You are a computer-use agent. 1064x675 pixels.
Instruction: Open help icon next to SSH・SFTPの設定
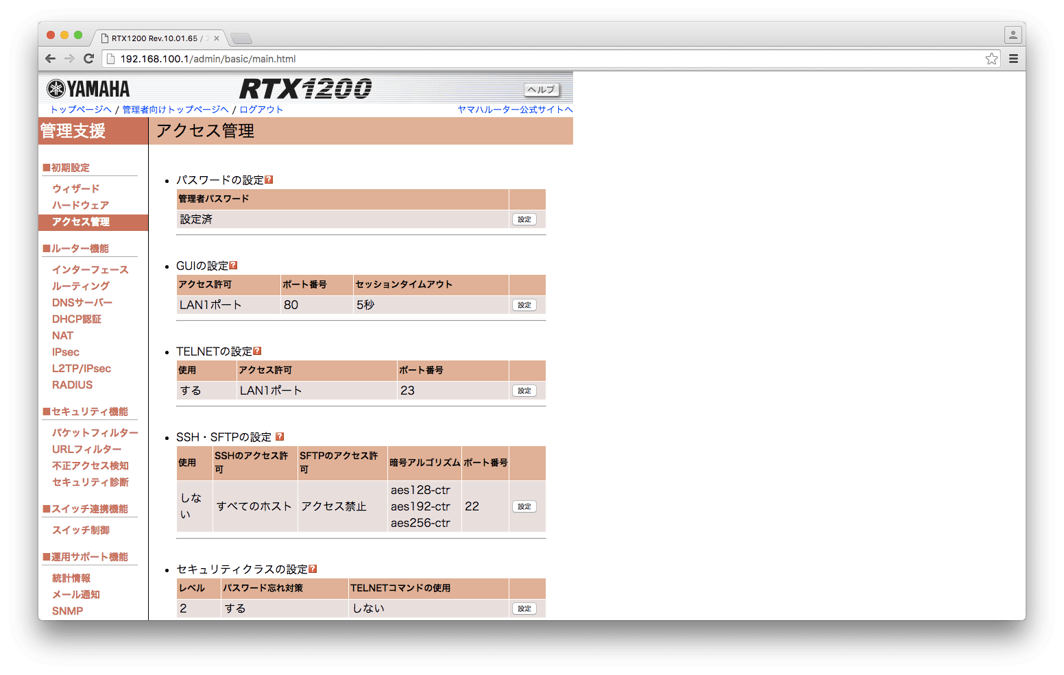click(x=280, y=437)
